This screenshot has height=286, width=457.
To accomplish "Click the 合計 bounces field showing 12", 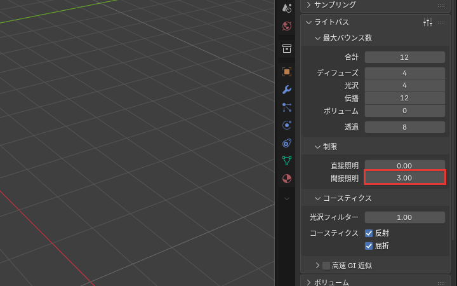I will pyautogui.click(x=405, y=57).
